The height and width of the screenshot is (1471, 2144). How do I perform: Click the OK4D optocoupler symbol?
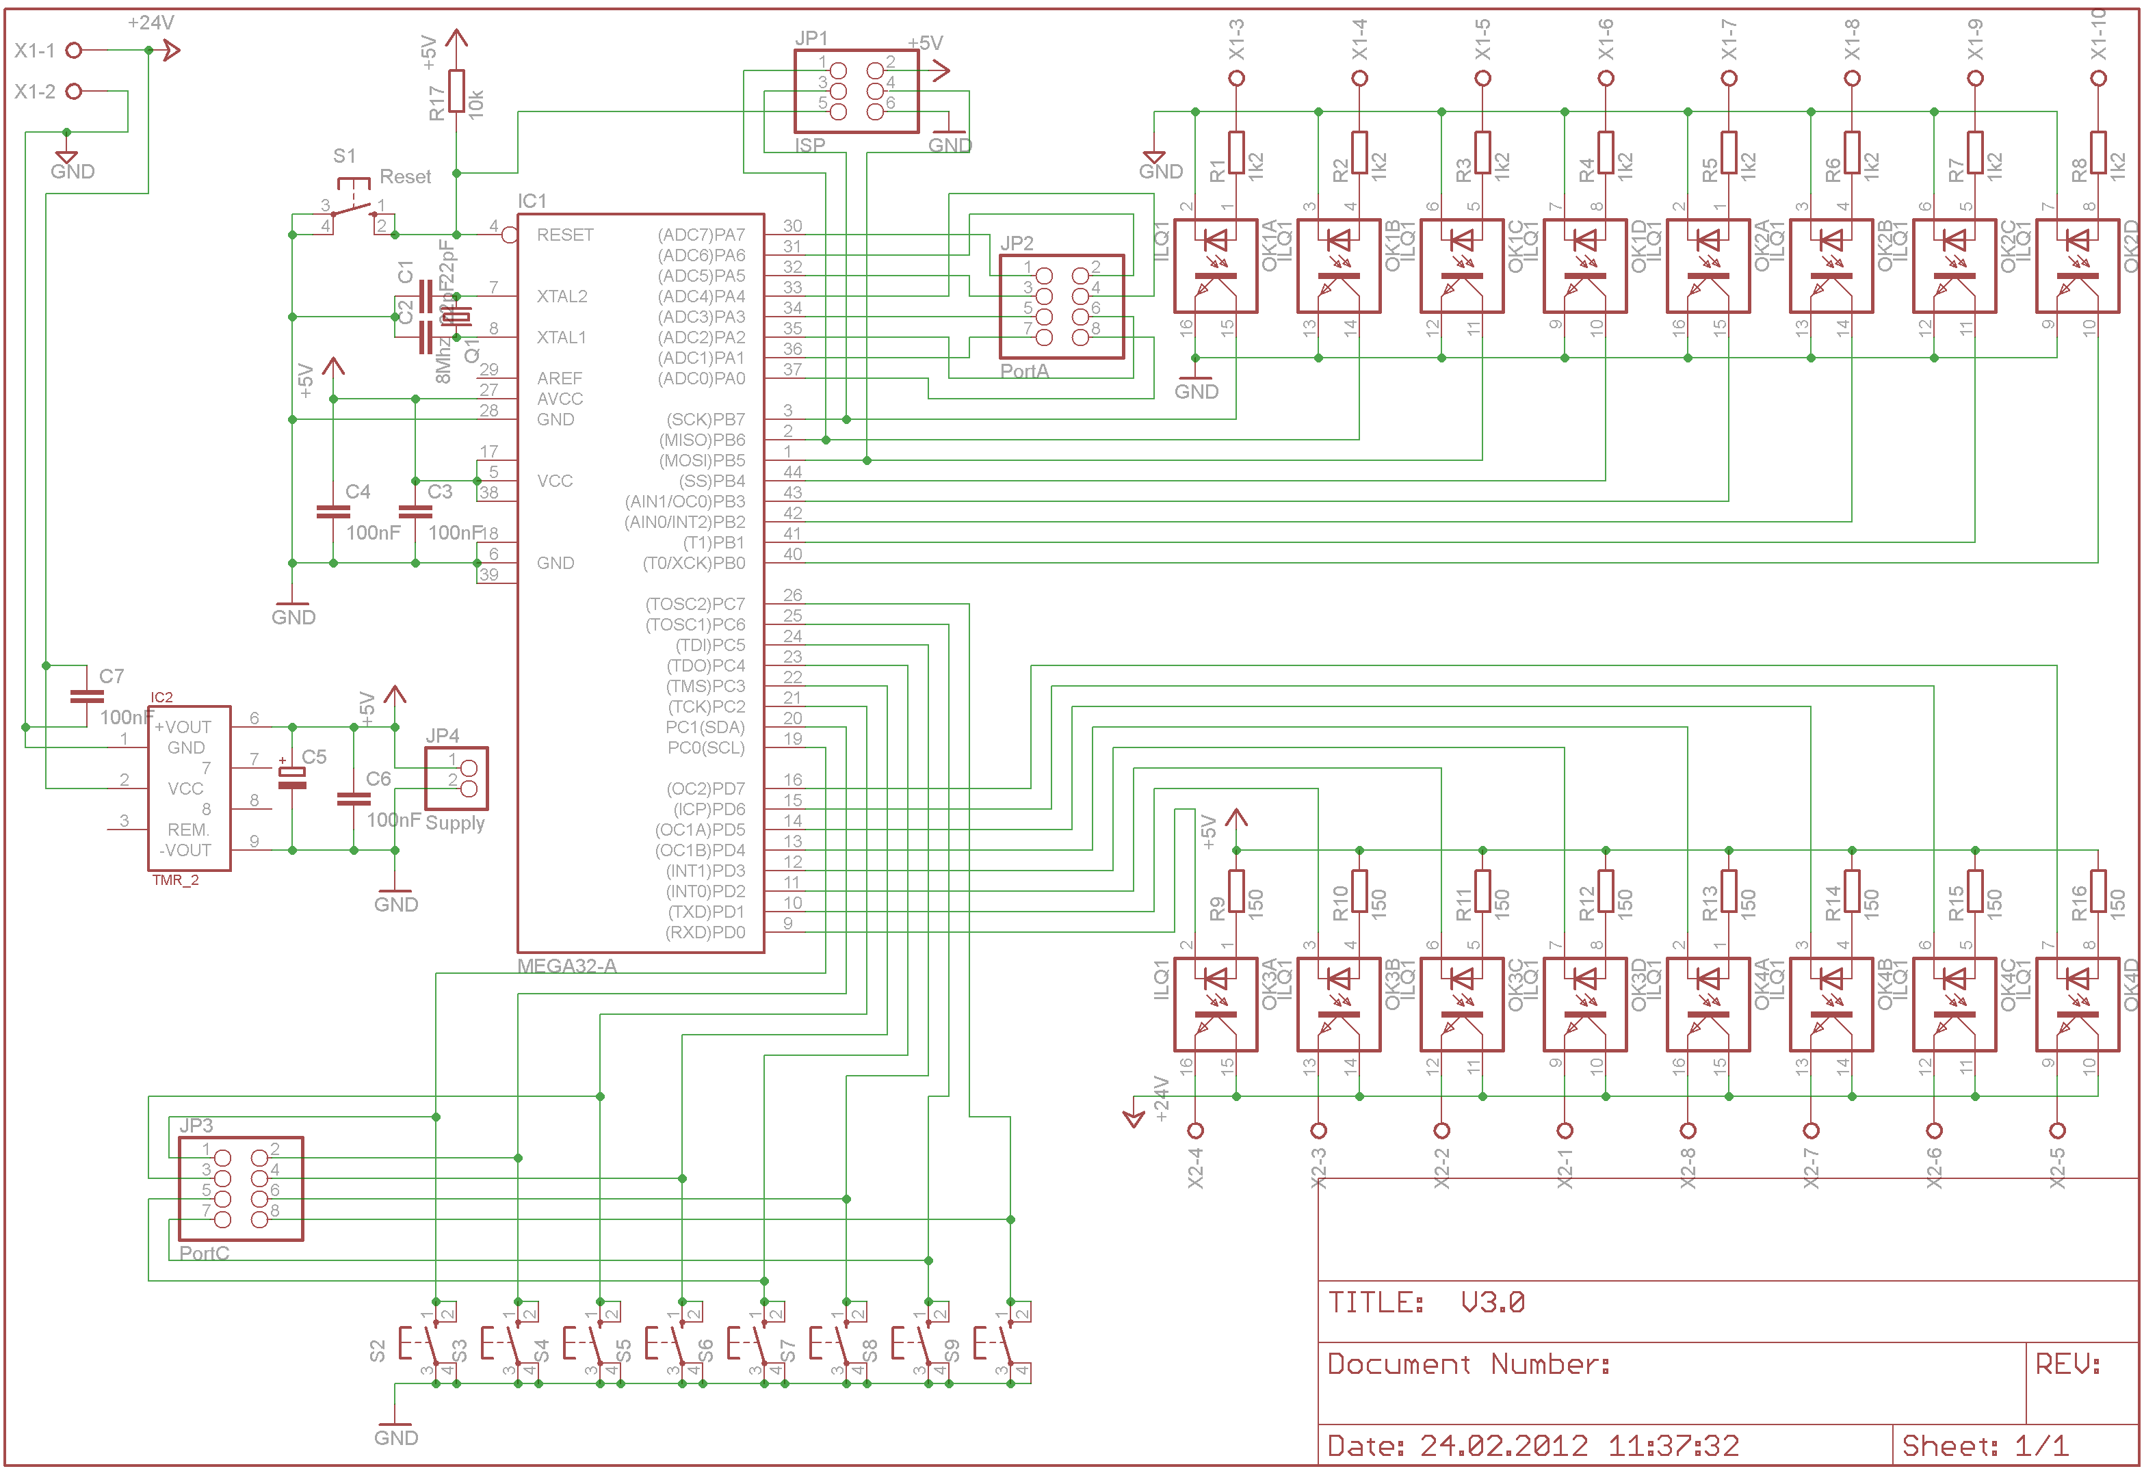pos(2078,1005)
